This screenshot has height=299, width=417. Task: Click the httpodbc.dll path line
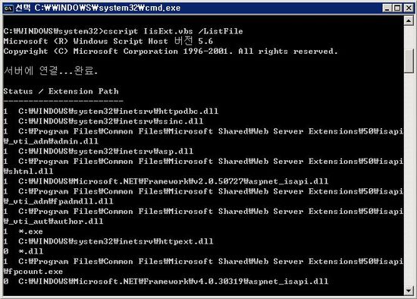[111, 112]
